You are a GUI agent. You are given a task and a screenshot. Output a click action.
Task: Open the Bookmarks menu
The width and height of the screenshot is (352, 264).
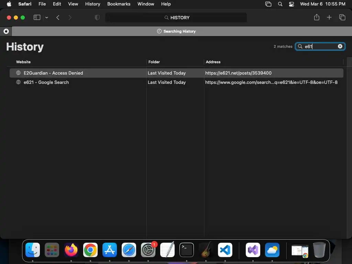(x=119, y=4)
